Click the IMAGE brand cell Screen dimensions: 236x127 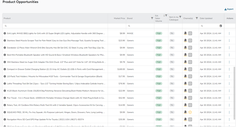130,33
